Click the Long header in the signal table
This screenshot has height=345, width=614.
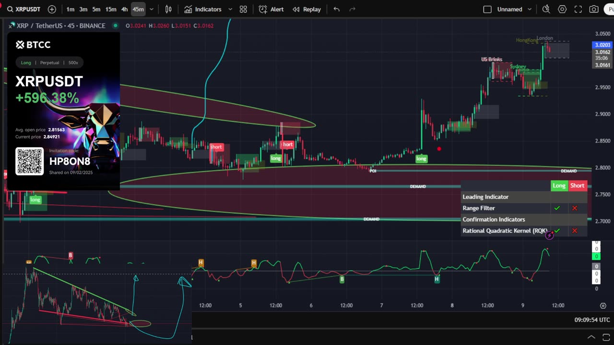559,185
